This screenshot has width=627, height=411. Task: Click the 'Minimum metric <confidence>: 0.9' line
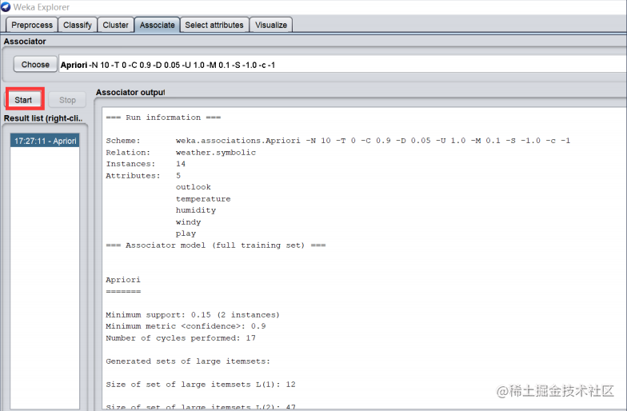click(186, 326)
